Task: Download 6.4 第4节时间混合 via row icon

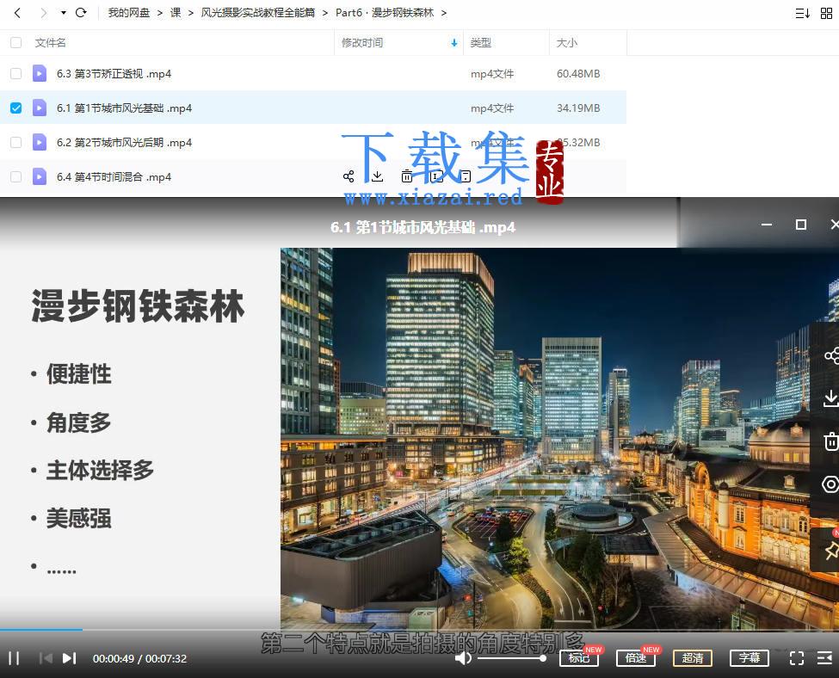Action: 377,176
